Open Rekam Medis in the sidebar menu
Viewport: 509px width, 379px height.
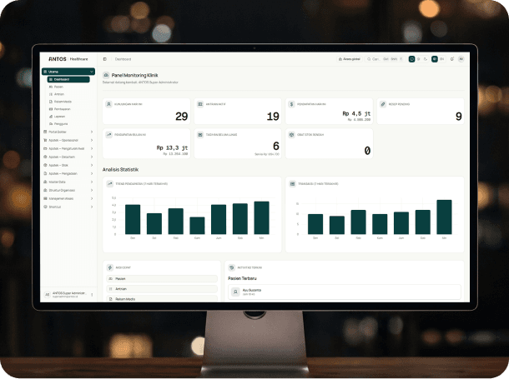coord(68,102)
